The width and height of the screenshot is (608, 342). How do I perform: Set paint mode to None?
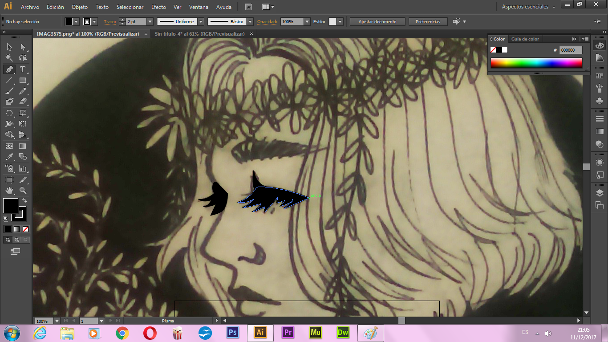click(x=25, y=229)
